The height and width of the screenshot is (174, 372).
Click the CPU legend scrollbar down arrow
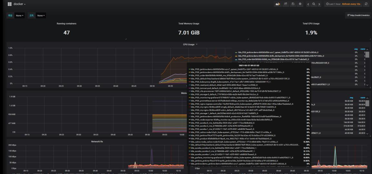[x=367, y=85]
